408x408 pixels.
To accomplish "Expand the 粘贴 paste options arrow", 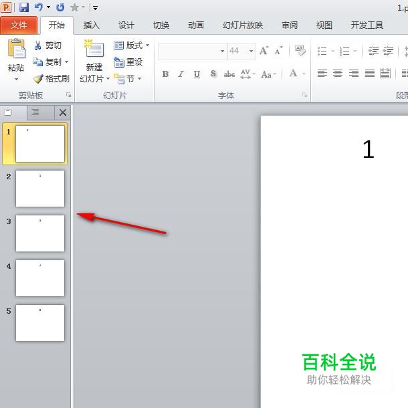I will (16, 79).
